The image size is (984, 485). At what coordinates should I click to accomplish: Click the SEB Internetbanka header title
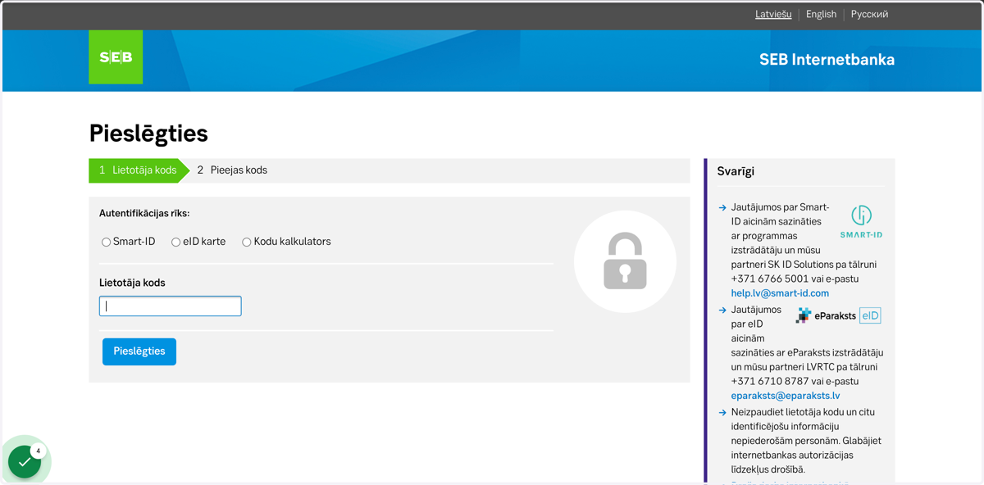click(x=827, y=60)
